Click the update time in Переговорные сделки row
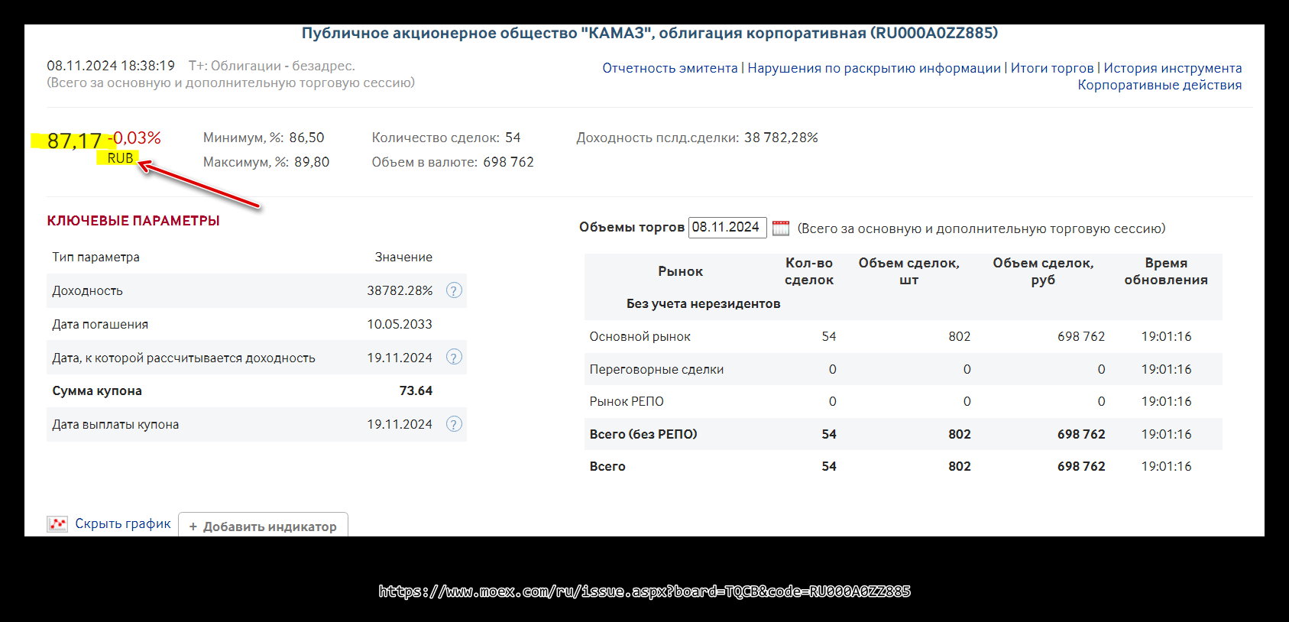Viewport: 1289px width, 622px height. click(1166, 369)
